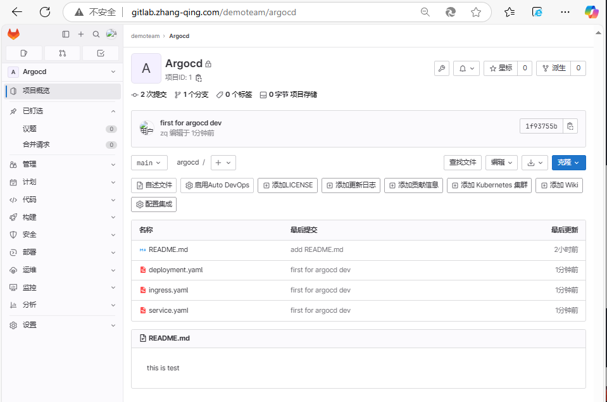Open ingress.yaml file

pyautogui.click(x=168, y=290)
